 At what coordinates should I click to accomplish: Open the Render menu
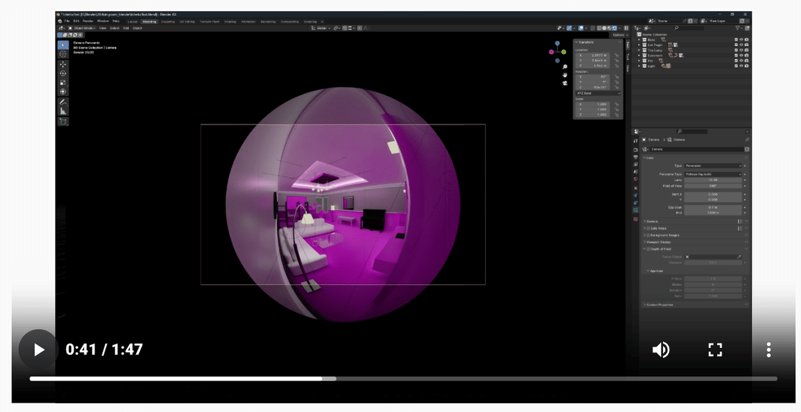(88, 21)
